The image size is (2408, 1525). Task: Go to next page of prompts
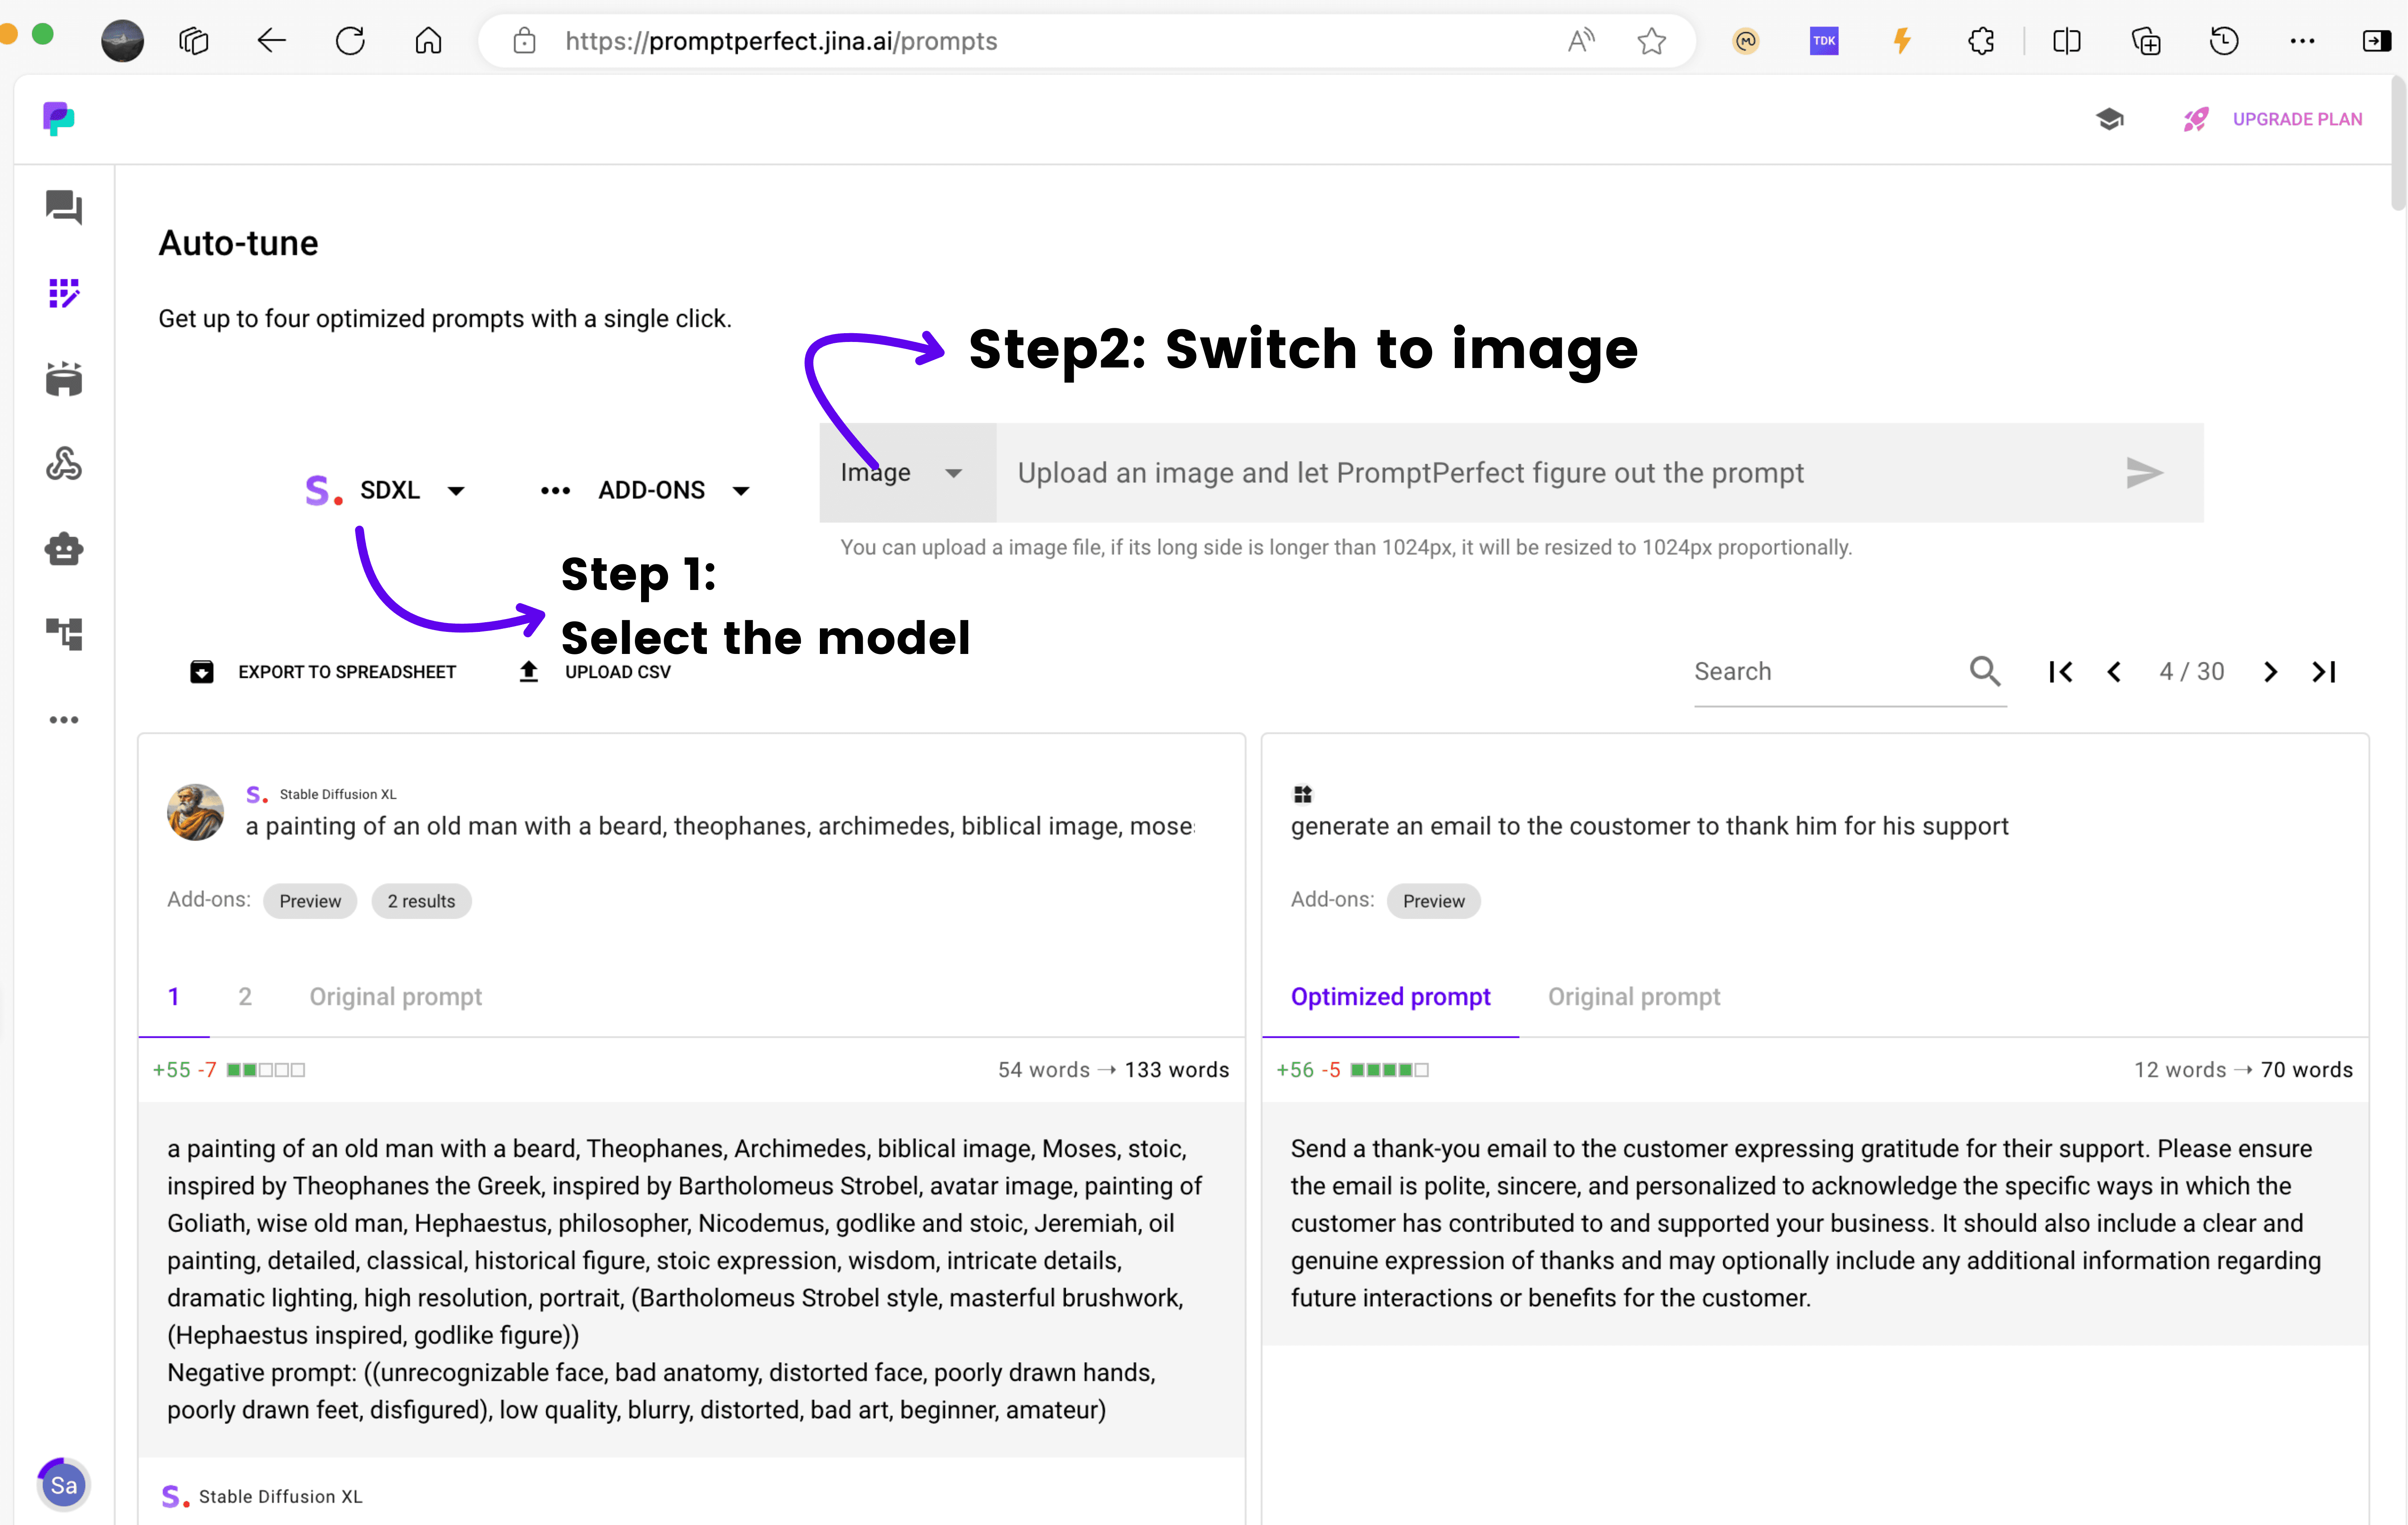tap(2270, 672)
